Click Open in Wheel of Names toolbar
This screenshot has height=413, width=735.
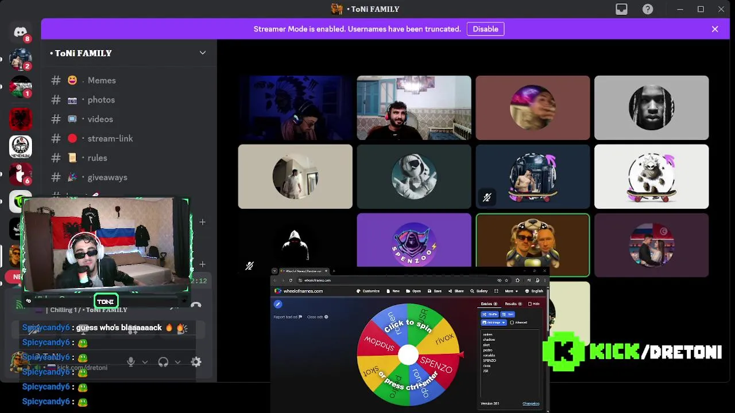pos(413,291)
